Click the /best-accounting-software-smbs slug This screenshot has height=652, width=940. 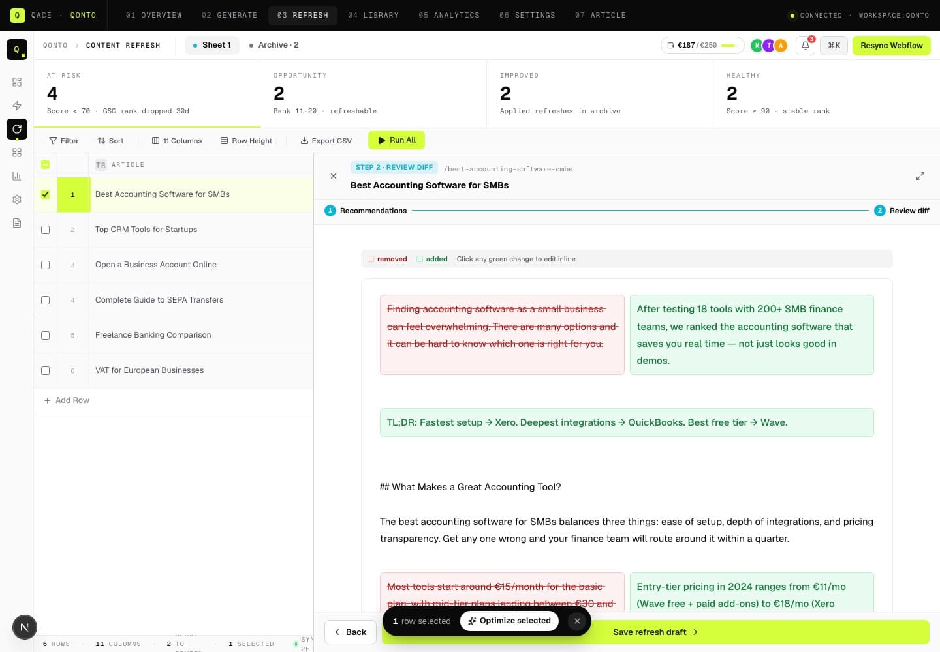pos(508,169)
